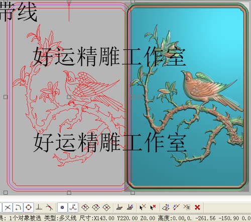Click the cursor with small red X icon

[x=153, y=207]
